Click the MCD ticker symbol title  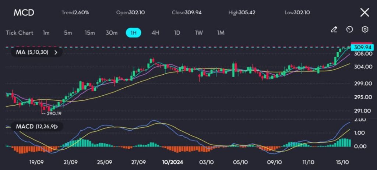click(24, 13)
